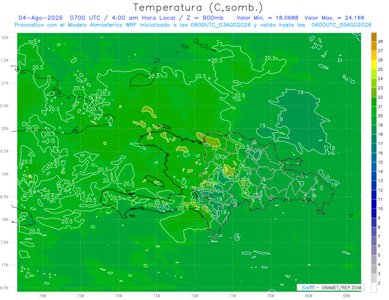Screen dimensions: 389x300
Task: Click the '21N' latitude label
Action: click(x=5, y=83)
